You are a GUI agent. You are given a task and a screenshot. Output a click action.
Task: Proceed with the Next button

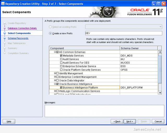(x=130, y=122)
